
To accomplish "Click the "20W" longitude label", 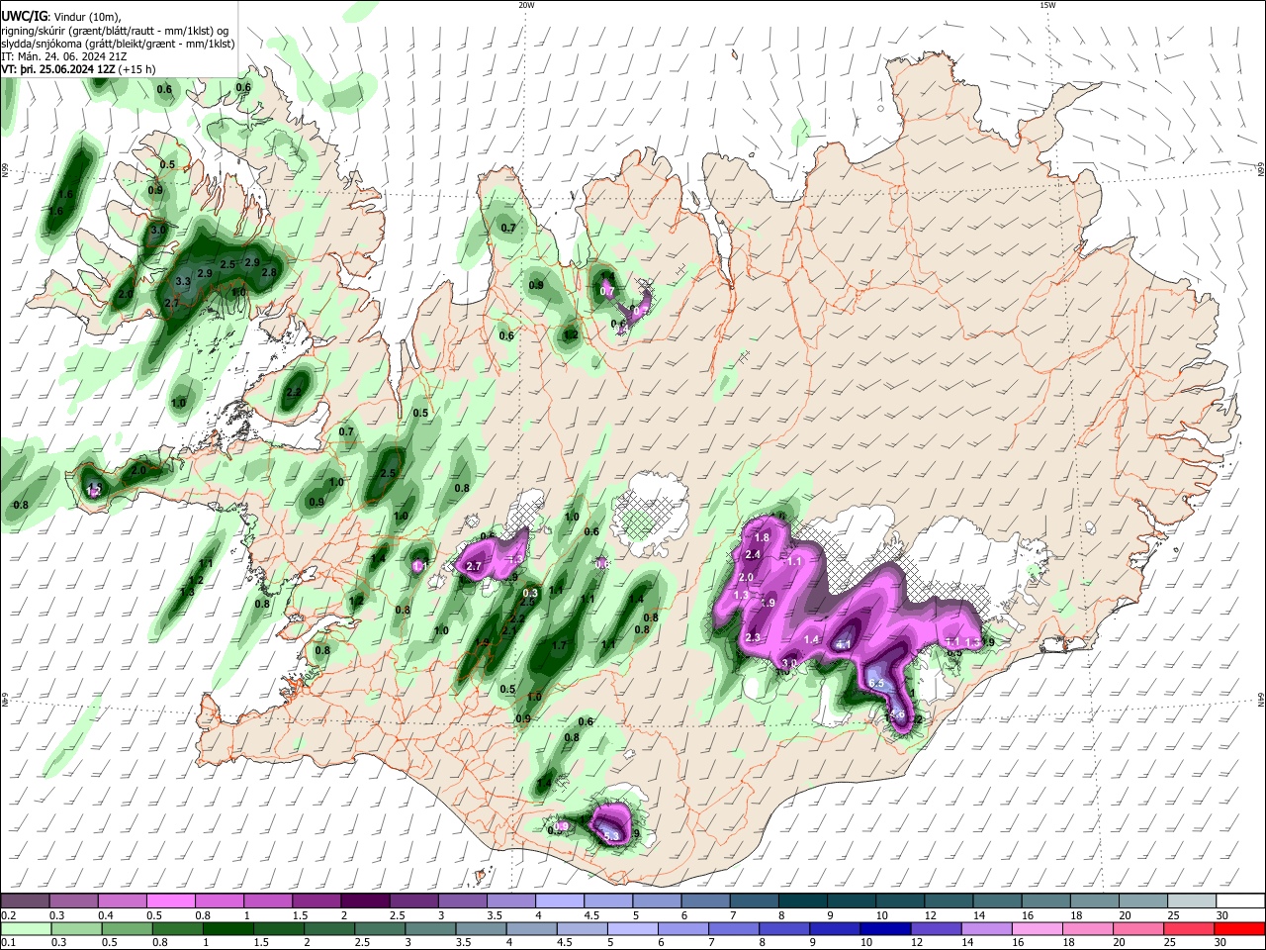I will pos(526,5).
